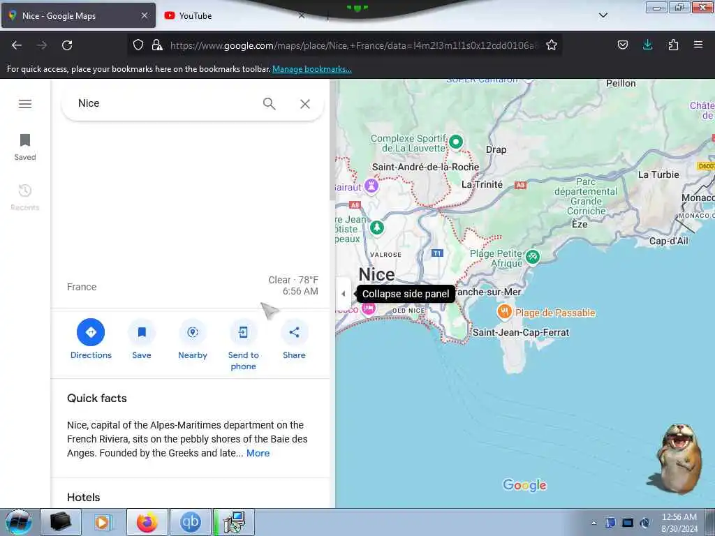Open the Pocket save icon

[623, 45]
